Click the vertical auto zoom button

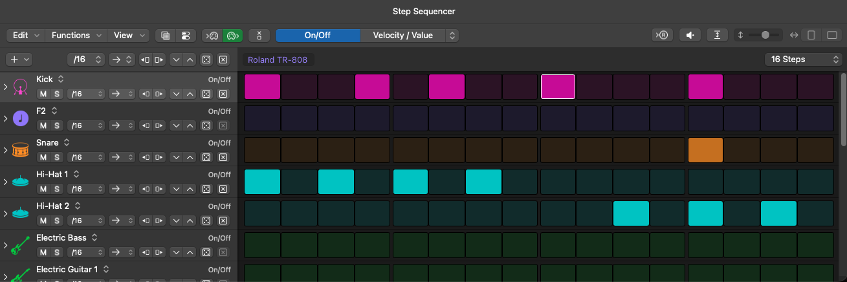(x=717, y=36)
